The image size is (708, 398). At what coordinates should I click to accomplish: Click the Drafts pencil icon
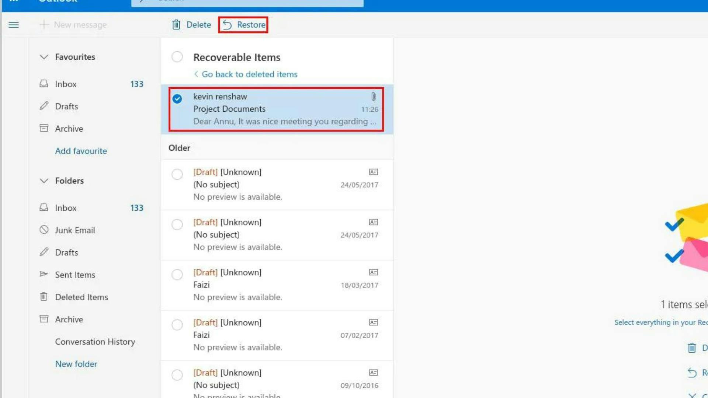coord(43,106)
